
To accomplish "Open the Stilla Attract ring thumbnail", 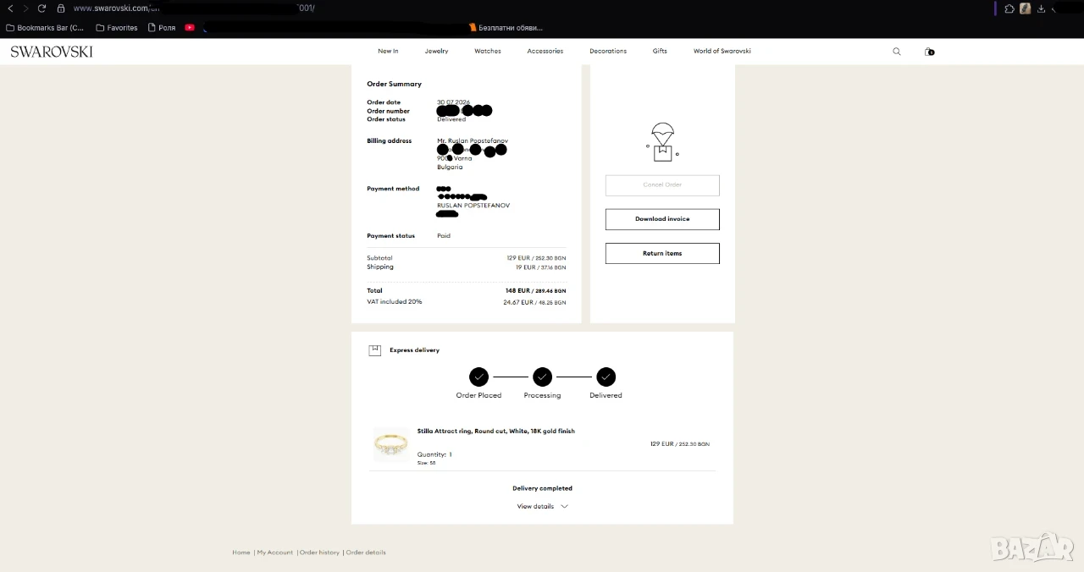I will [x=391, y=444].
